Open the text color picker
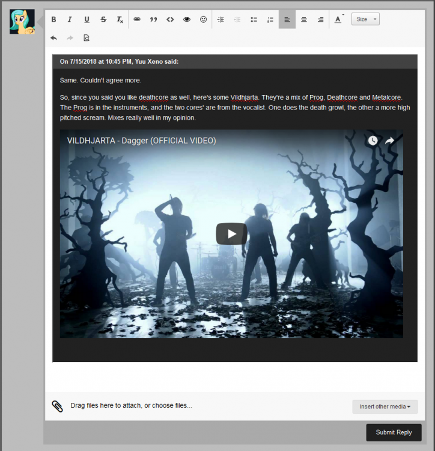This screenshot has height=451, width=435. click(x=338, y=19)
